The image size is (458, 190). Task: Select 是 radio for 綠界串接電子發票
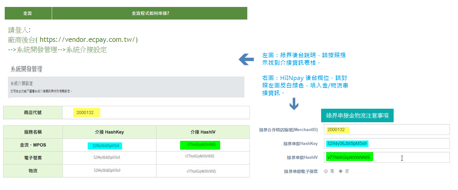pos(326,171)
